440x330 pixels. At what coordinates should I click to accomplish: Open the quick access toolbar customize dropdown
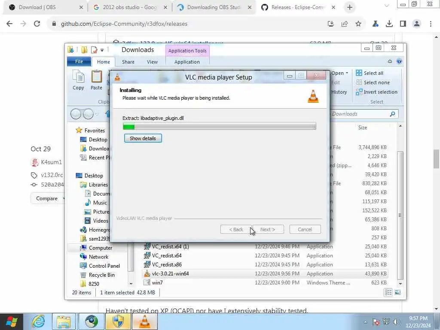102,50
